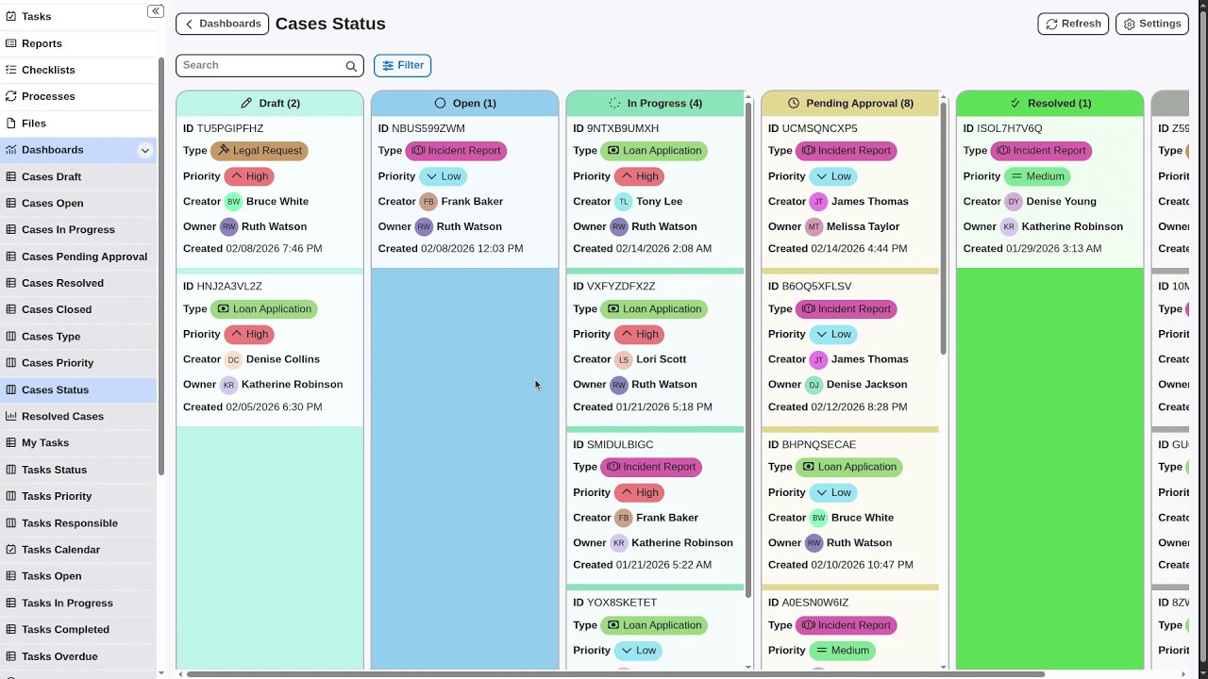Click the Tasks Calendar icon in the sidebar
Viewport: 1208px width, 679px height.
pyautogui.click(x=11, y=550)
